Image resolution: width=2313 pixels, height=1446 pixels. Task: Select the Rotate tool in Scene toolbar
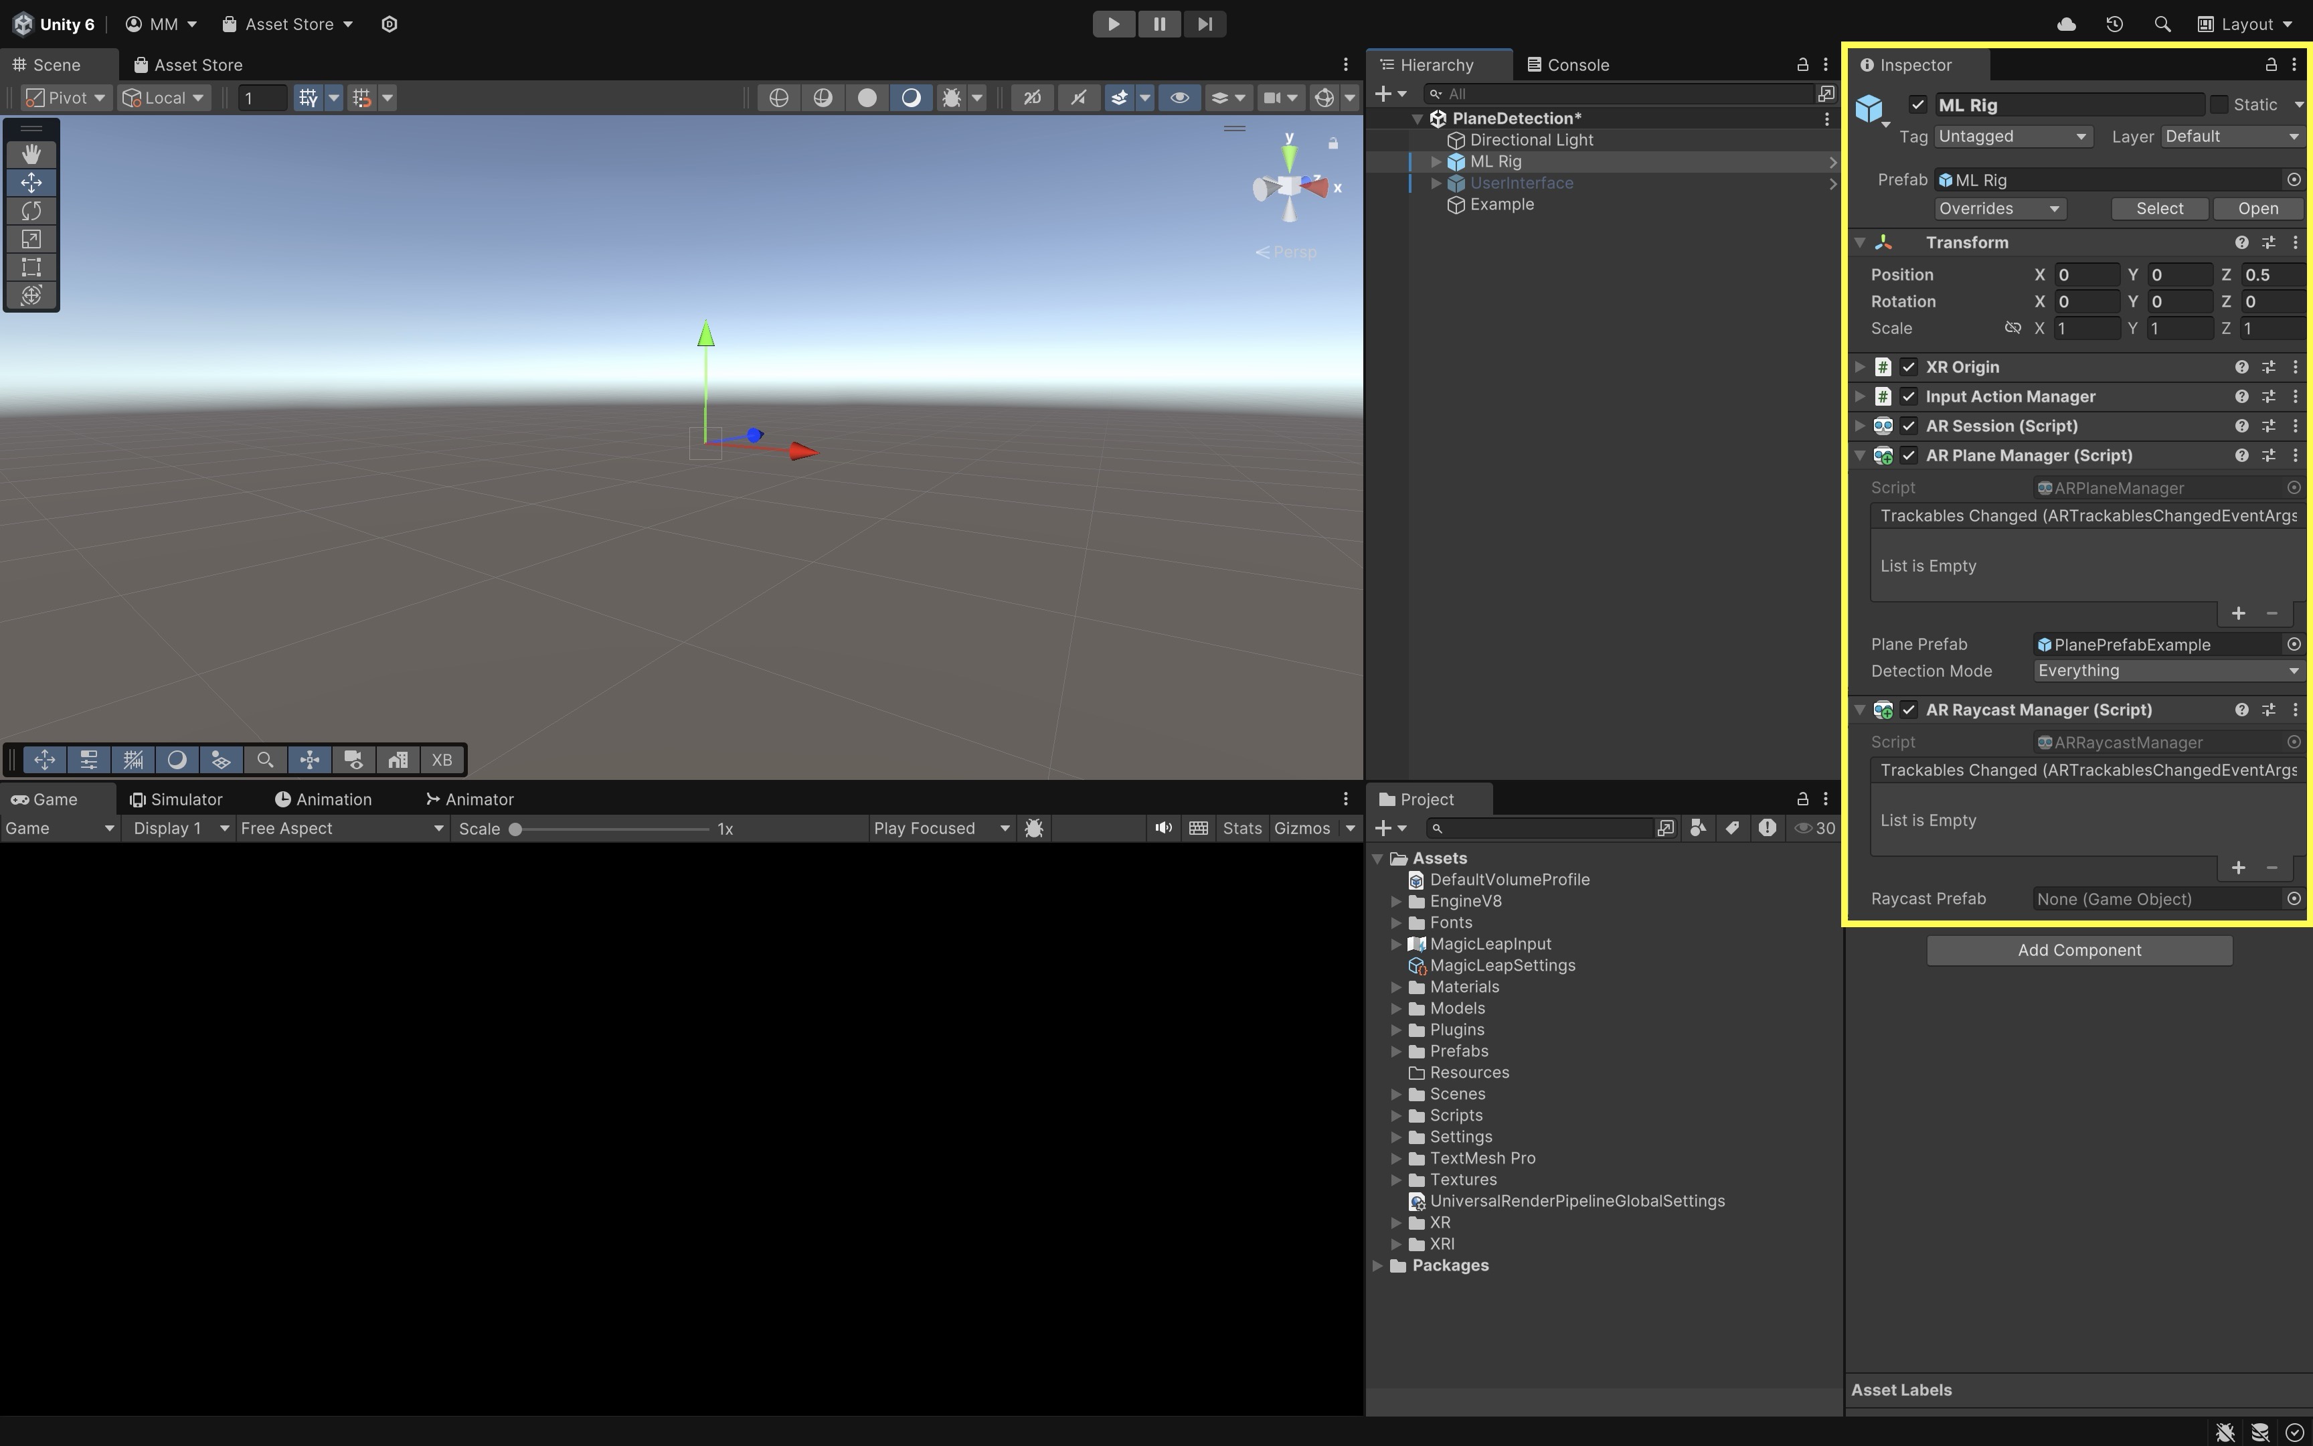coord(31,210)
